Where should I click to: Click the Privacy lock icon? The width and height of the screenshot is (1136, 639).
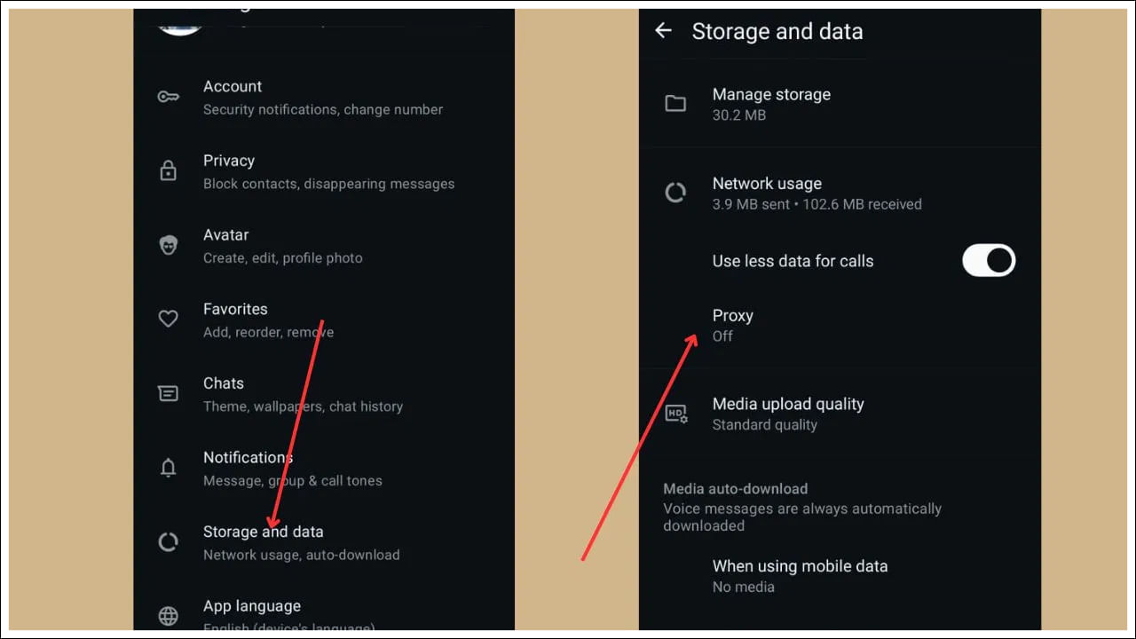point(168,171)
